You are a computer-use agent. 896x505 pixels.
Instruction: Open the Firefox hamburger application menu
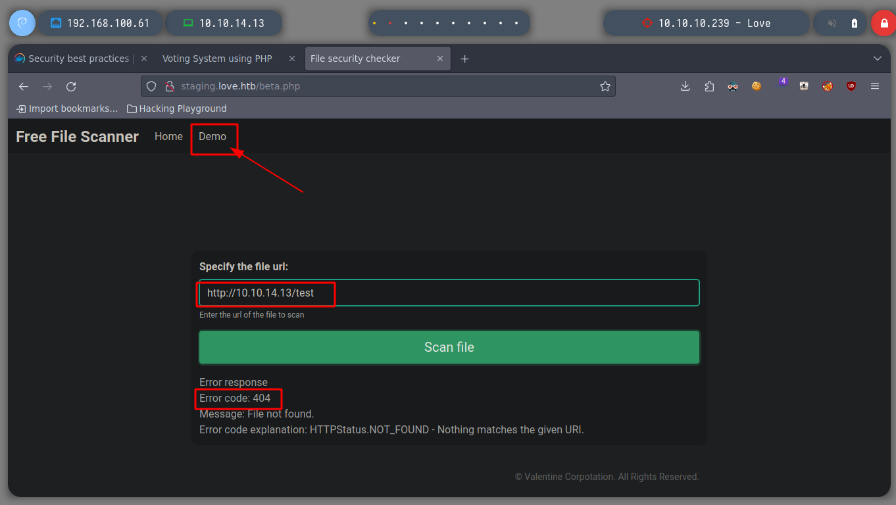coord(875,86)
